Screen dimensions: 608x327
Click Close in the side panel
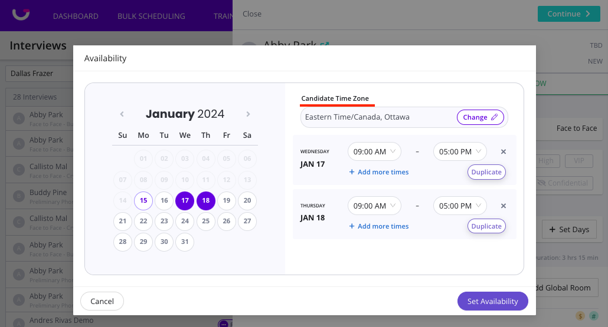point(252,14)
